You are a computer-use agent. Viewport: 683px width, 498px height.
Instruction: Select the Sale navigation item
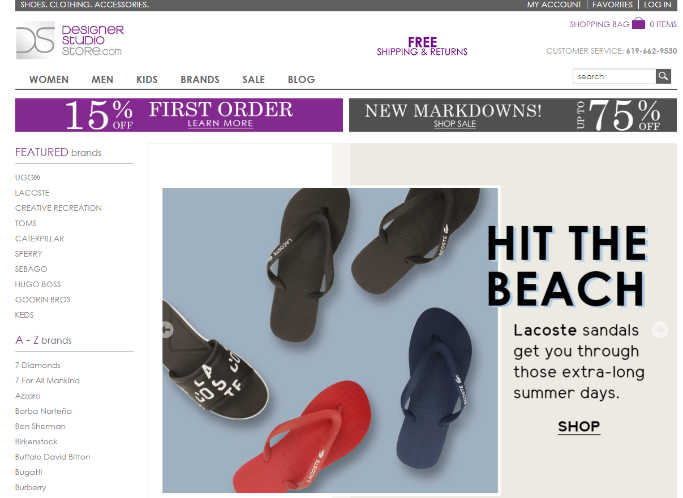tap(254, 80)
